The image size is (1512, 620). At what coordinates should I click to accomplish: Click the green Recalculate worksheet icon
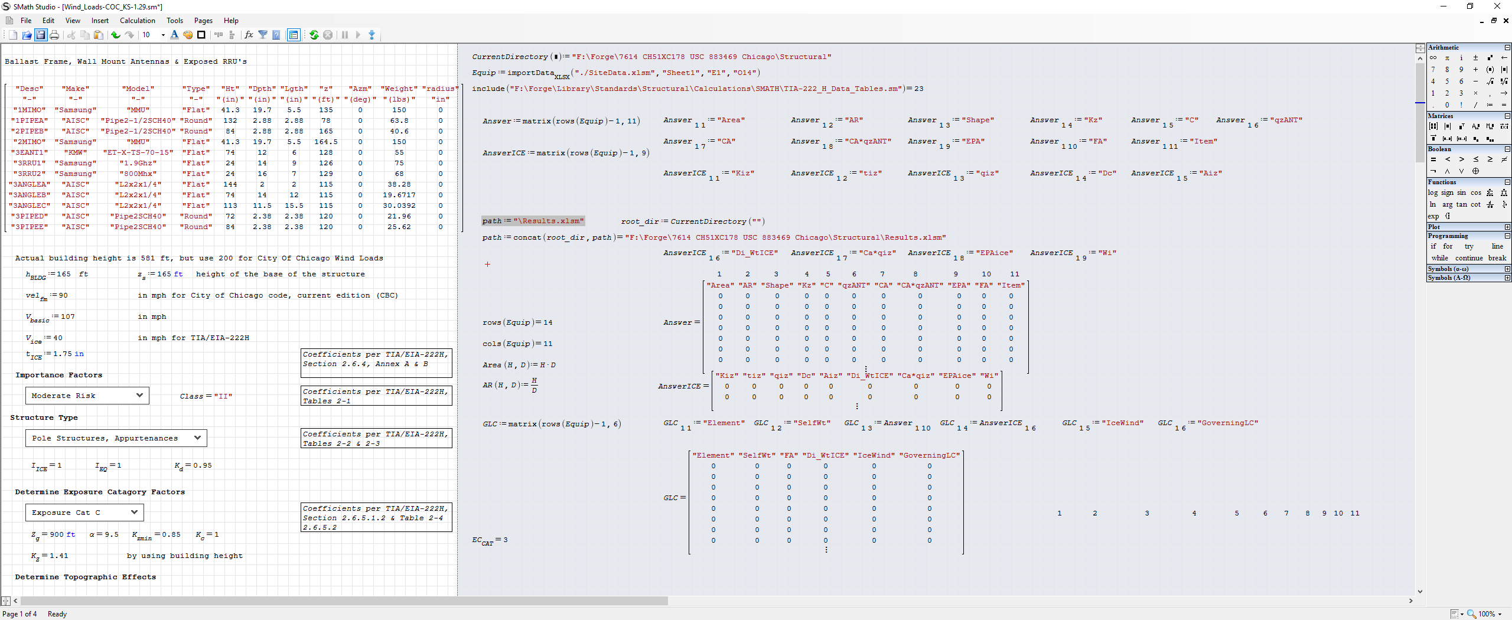[x=314, y=35]
